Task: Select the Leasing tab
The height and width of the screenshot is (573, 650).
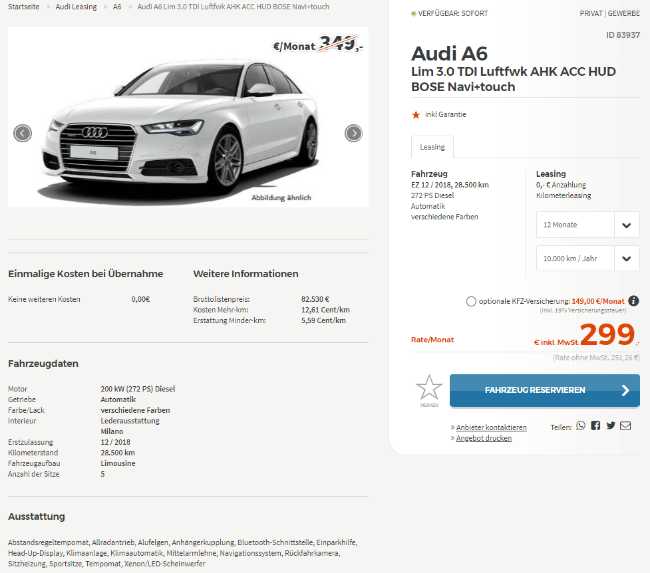Action: point(432,147)
